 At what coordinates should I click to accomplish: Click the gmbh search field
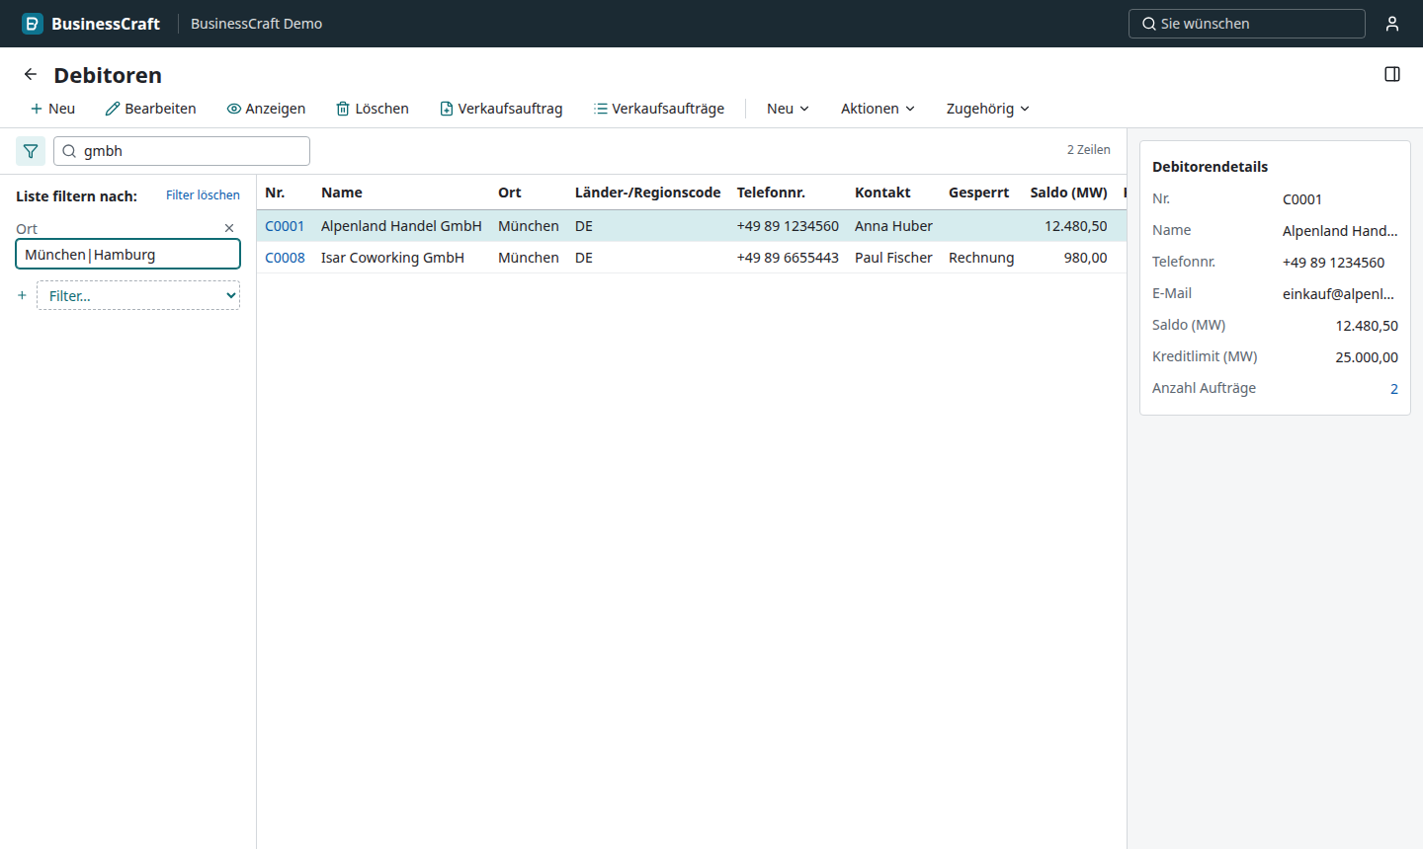(x=182, y=151)
